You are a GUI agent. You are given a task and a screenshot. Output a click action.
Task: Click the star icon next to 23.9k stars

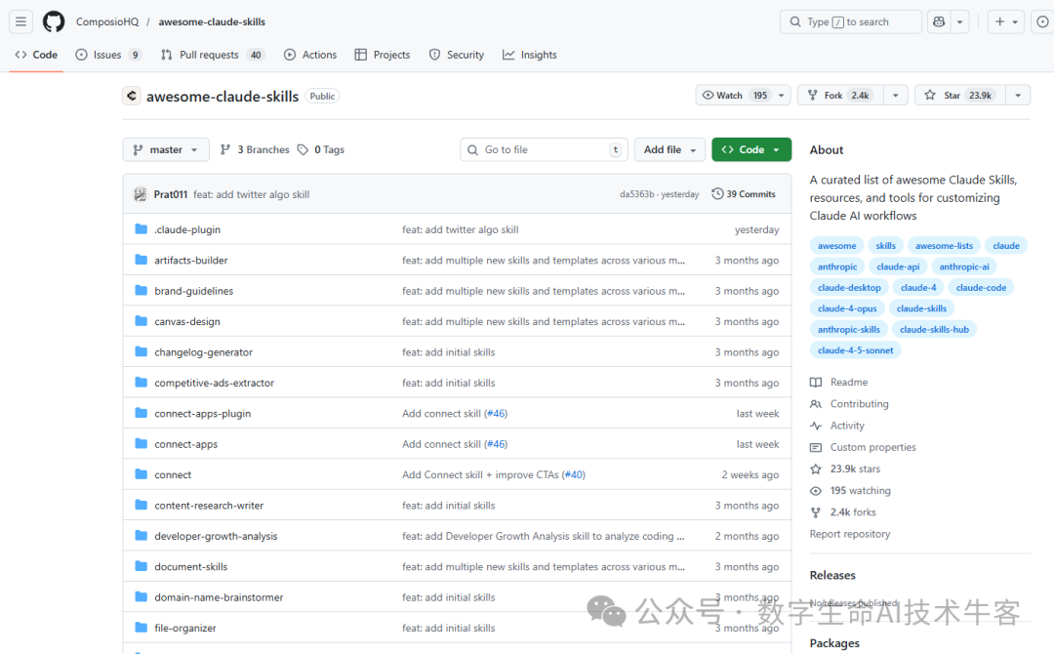[x=815, y=469]
